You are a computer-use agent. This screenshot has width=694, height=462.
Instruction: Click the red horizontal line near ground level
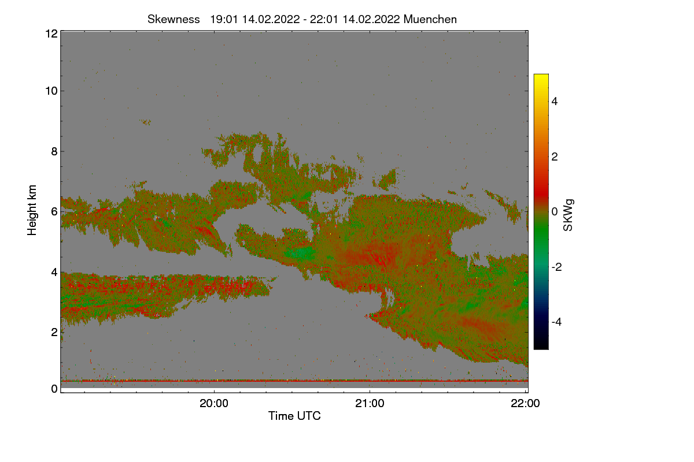click(x=294, y=381)
